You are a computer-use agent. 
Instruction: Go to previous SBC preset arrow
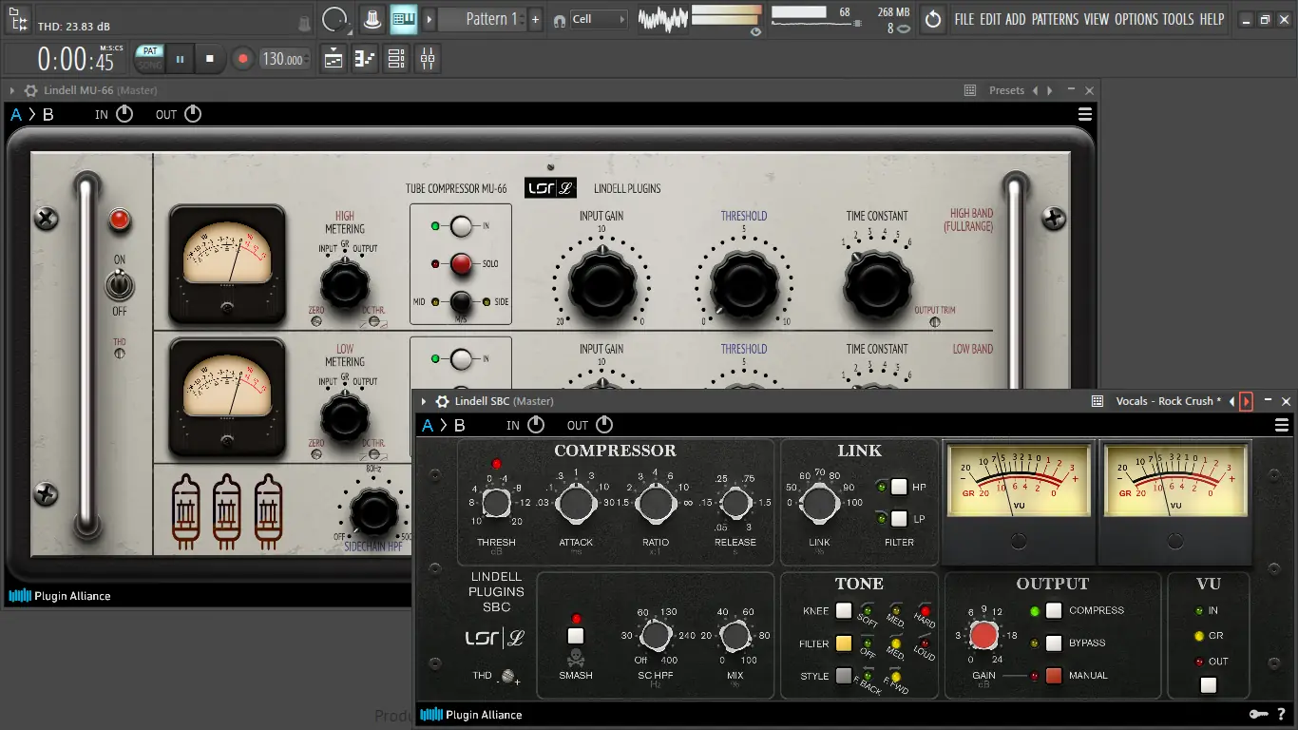(x=1232, y=401)
